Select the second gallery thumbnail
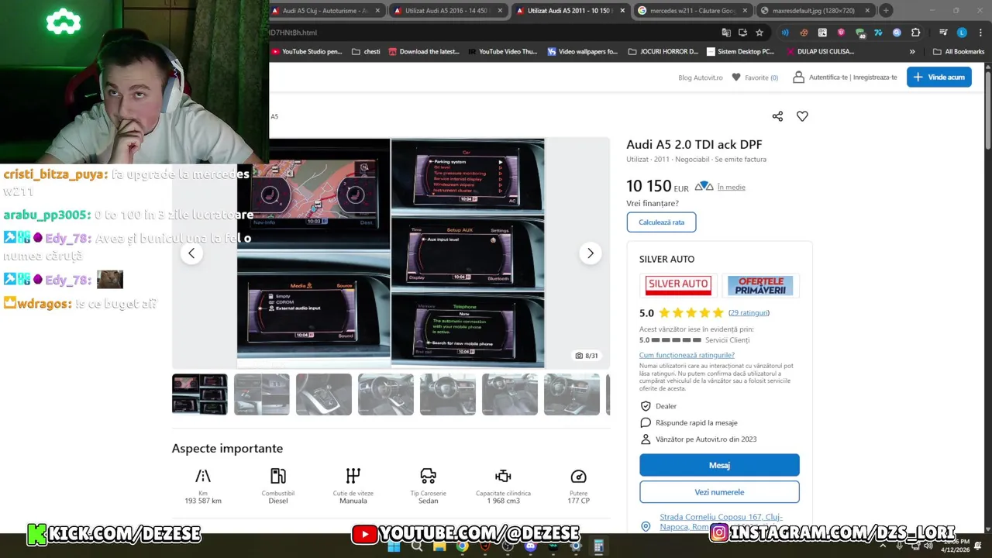Screen dimensions: 992x558 (262, 394)
